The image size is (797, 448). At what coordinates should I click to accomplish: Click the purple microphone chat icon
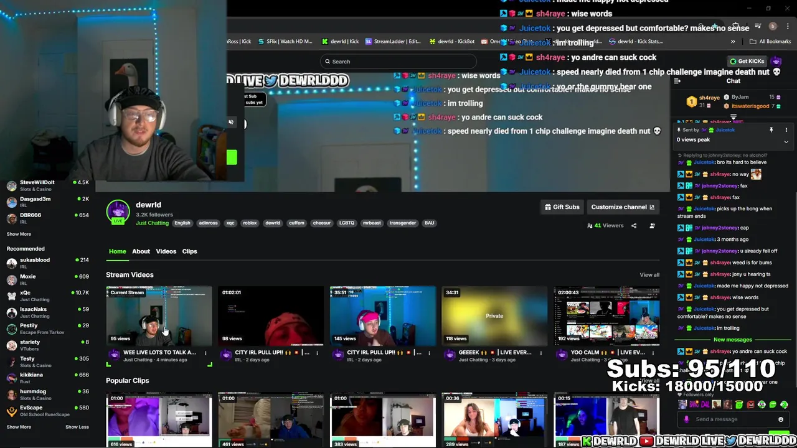coord(686,419)
